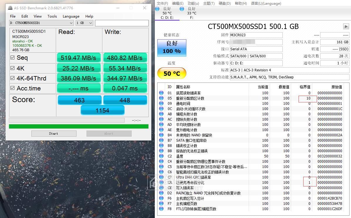Click the Start benchmark button
Screen dimensions: 351x218
point(54,133)
